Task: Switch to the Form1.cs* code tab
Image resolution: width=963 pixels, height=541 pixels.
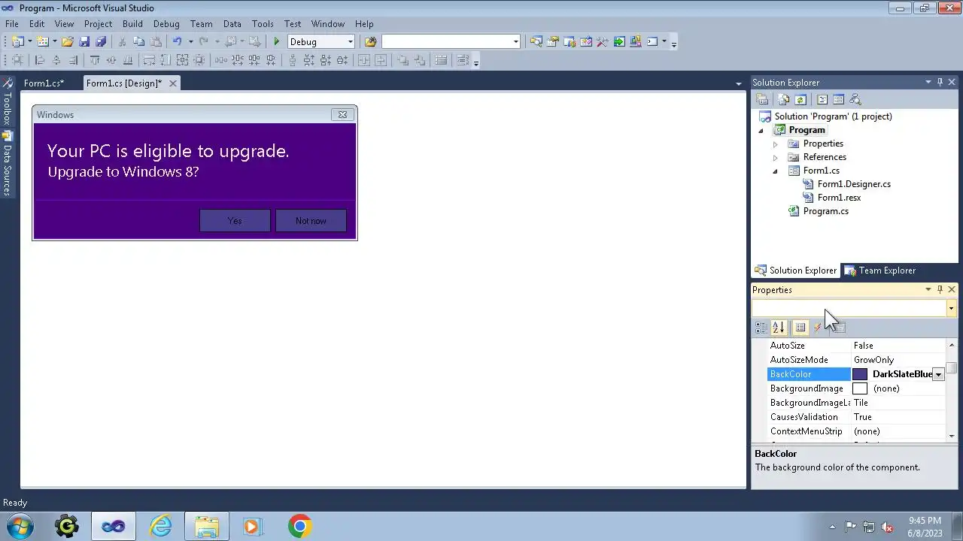Action: click(44, 83)
